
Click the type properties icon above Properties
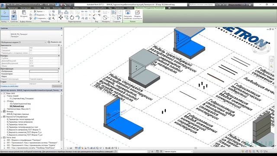(x=14, y=12)
